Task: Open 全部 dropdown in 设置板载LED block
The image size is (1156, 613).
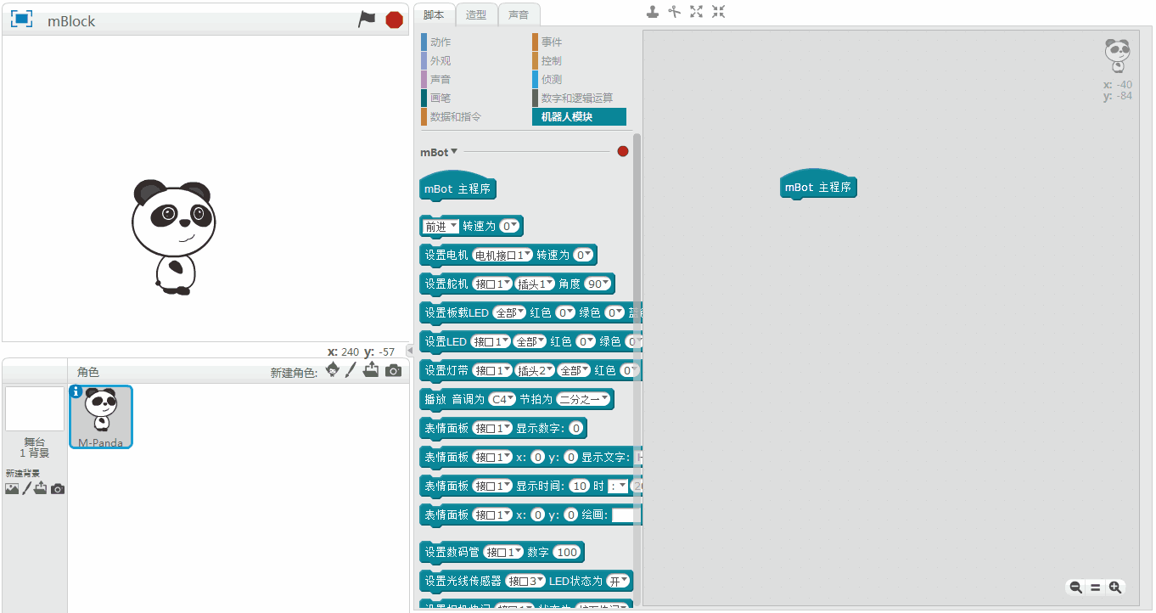Action: (x=509, y=312)
